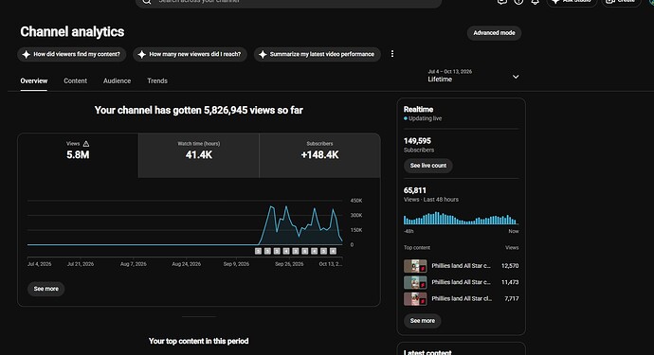The height and width of the screenshot is (355, 654).
Task: Click the 'Search across your channel' field
Action: click(289, 2)
